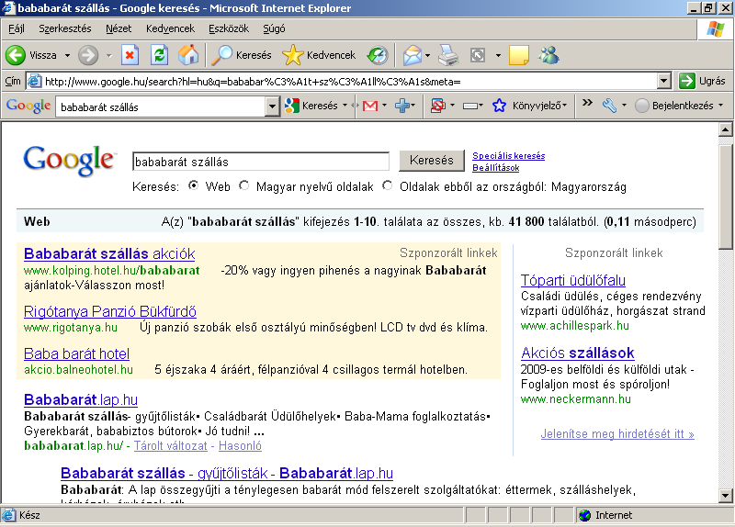
Task: Open the Keresés search pane
Action: coord(242,55)
